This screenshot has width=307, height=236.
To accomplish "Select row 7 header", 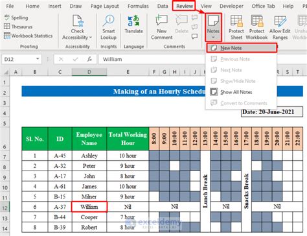I will point(5,156).
